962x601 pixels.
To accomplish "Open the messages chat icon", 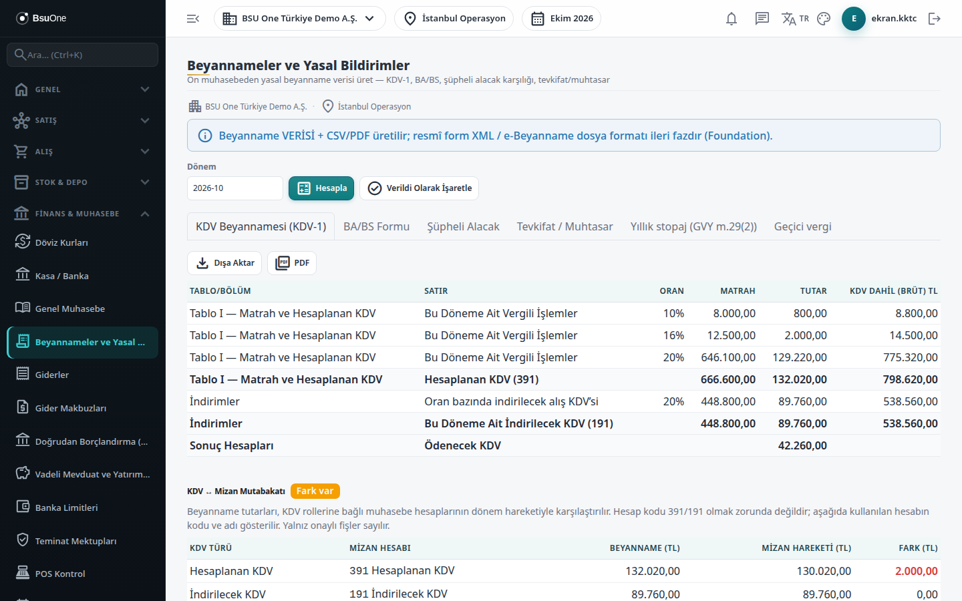I will click(x=762, y=19).
